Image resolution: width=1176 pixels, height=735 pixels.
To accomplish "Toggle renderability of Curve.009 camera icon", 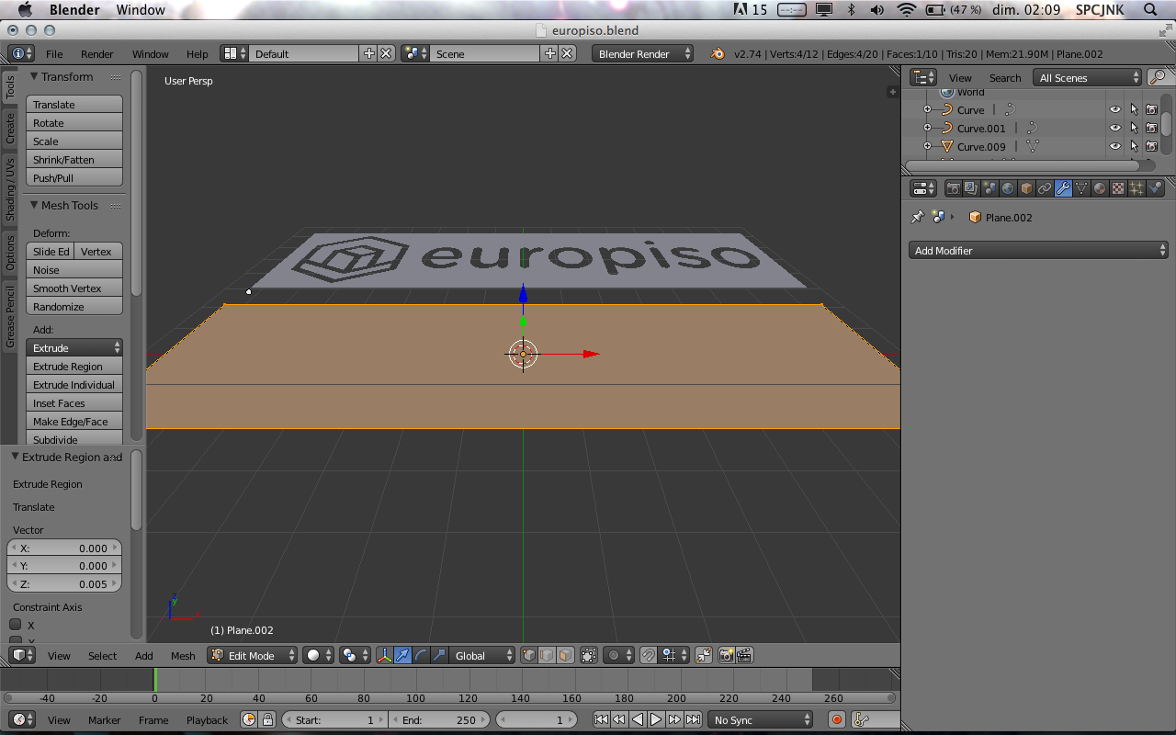I will click(1151, 147).
